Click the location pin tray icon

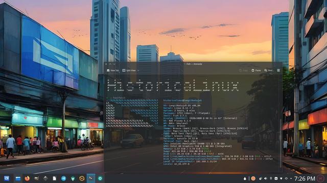click(271, 178)
